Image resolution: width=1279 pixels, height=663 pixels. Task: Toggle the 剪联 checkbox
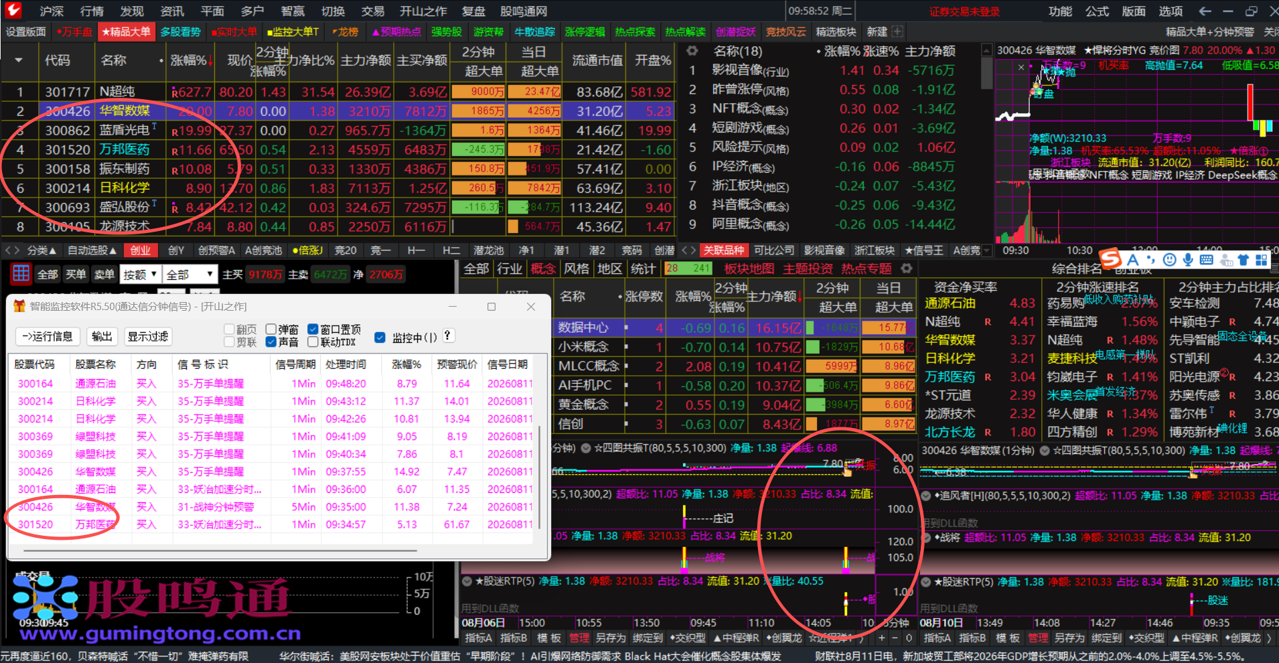click(230, 342)
